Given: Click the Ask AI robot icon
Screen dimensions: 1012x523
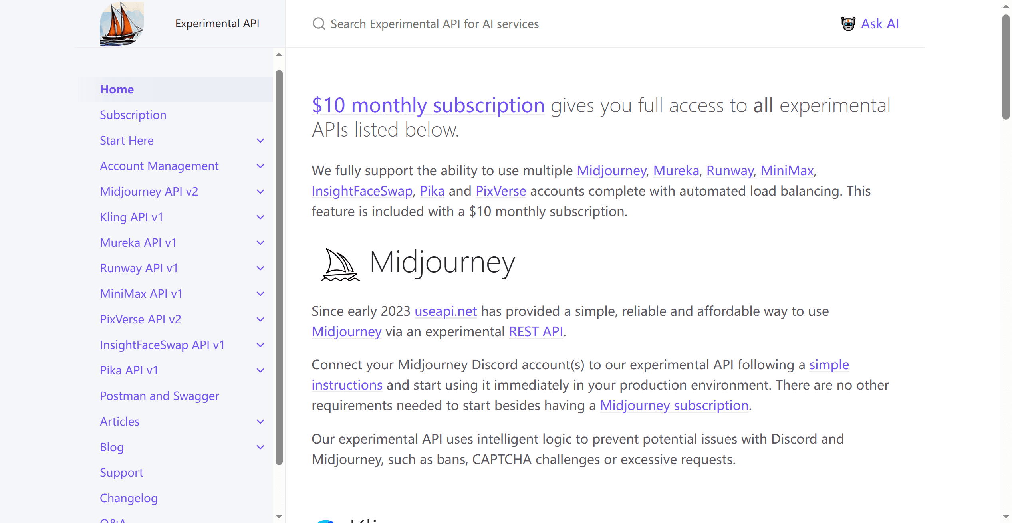Looking at the screenshot, I should pyautogui.click(x=848, y=24).
